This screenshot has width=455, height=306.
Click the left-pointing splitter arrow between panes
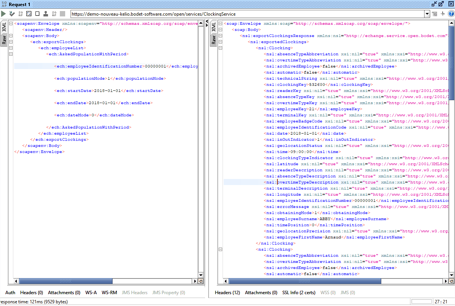coord(207,21)
